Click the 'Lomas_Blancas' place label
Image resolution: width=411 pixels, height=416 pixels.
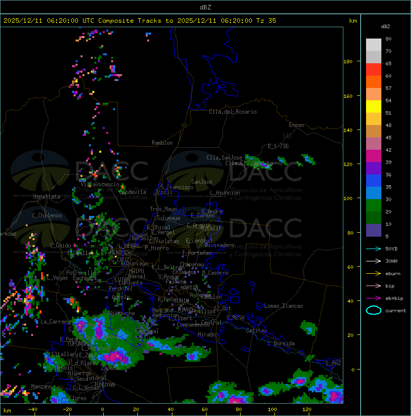284,306
